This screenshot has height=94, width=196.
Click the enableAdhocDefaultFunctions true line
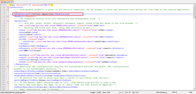tap(50, 76)
